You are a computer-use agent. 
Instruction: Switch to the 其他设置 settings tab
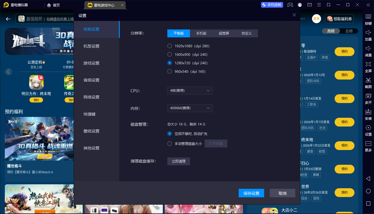(97, 148)
